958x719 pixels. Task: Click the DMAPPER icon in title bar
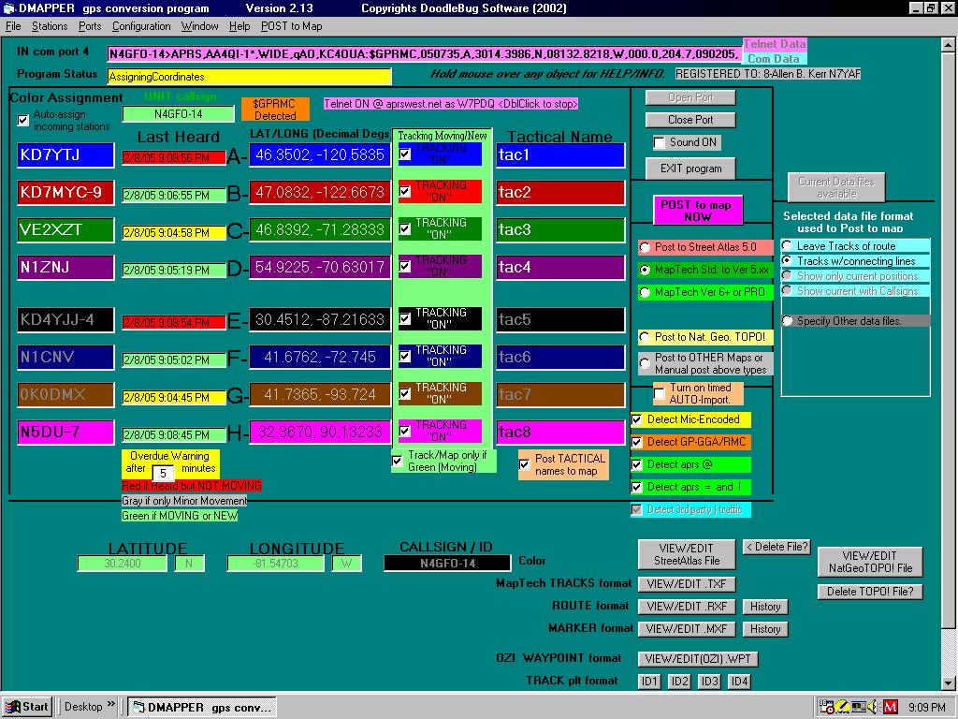[7, 8]
